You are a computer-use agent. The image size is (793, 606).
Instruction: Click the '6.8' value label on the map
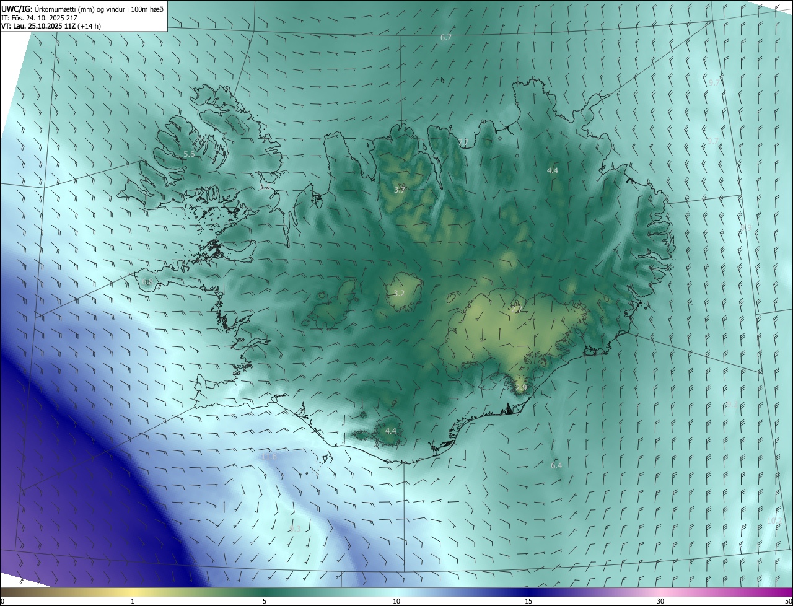click(147, 282)
